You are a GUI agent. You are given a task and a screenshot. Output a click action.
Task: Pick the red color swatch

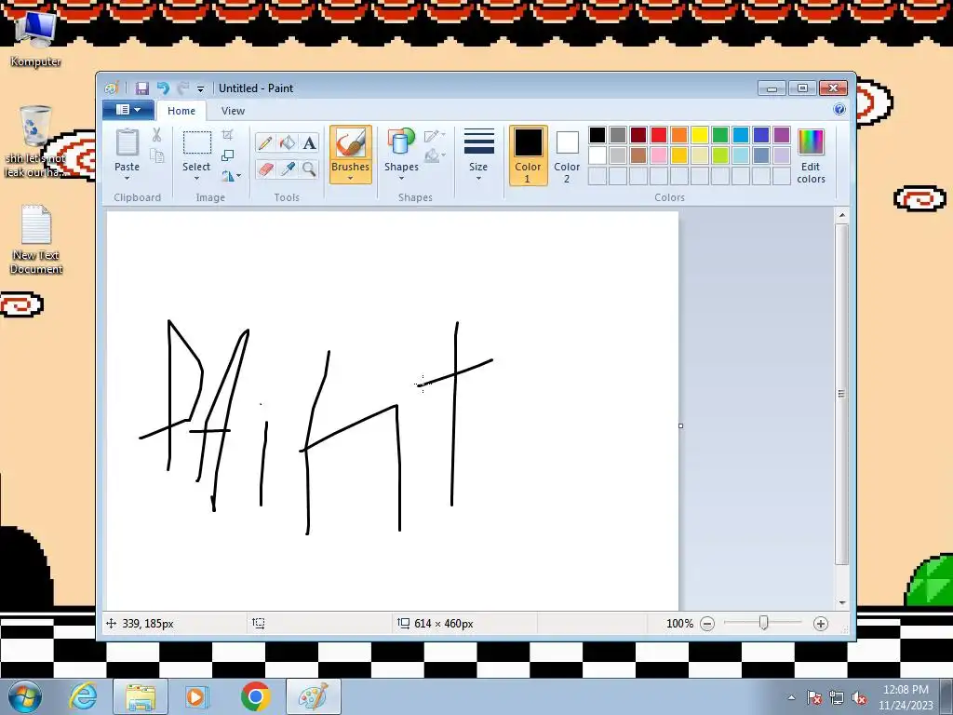click(659, 135)
